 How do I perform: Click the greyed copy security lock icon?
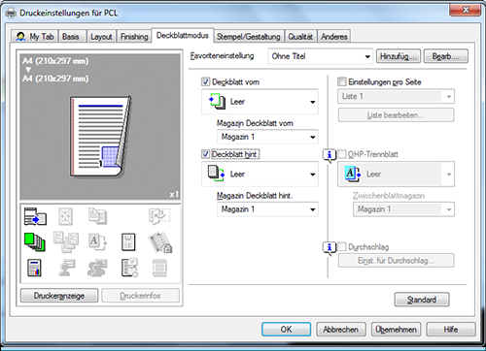click(x=160, y=242)
